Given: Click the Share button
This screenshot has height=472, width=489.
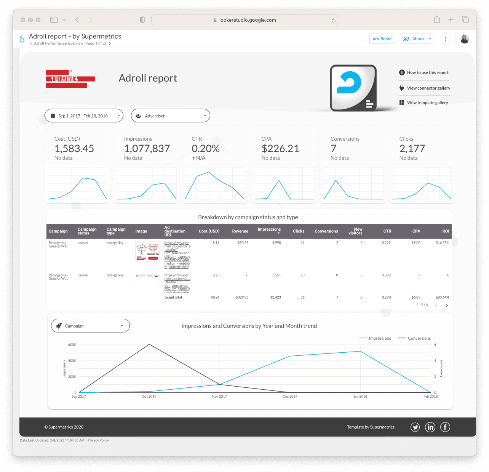Looking at the screenshot, I should [x=414, y=39].
